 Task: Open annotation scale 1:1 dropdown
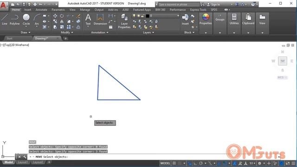point(252,163)
